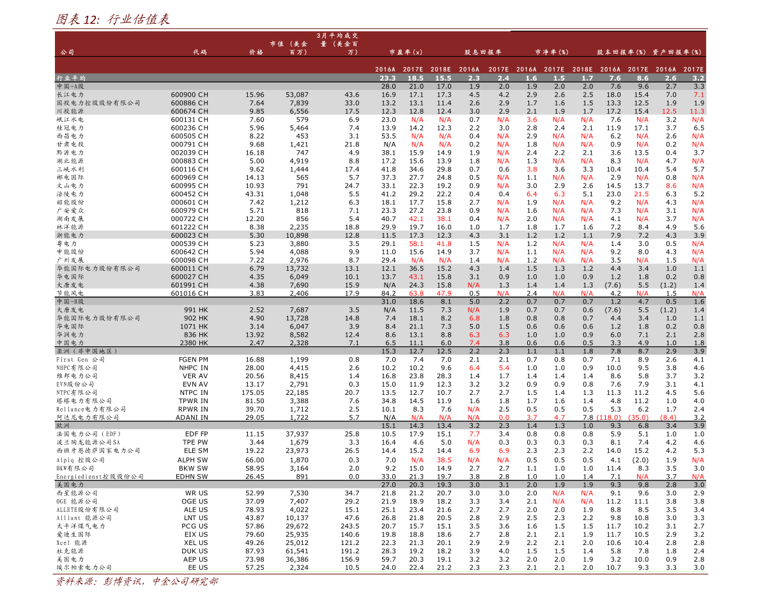Viewport: 761px width, 600px height.
Task: Select company name "长江电力"
Action: pyautogui.click(x=70, y=95)
